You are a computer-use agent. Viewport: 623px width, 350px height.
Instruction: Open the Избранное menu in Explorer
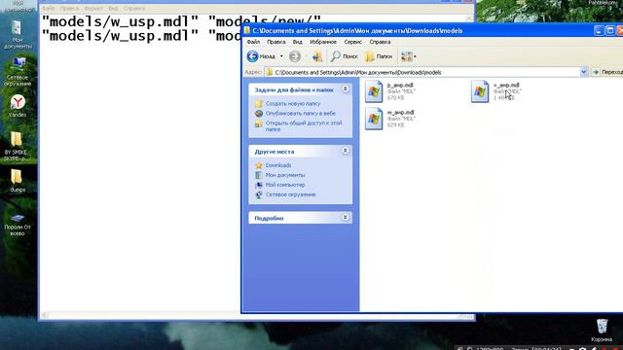coord(323,42)
